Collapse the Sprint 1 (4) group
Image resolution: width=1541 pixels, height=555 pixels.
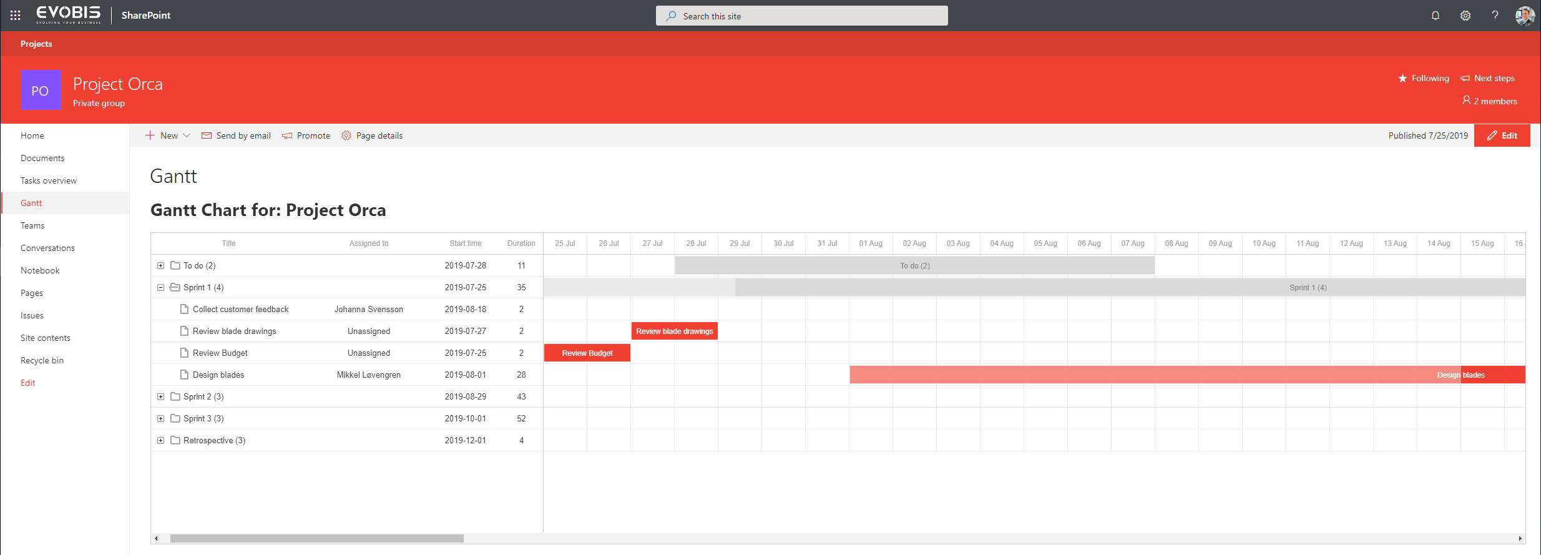pos(160,287)
